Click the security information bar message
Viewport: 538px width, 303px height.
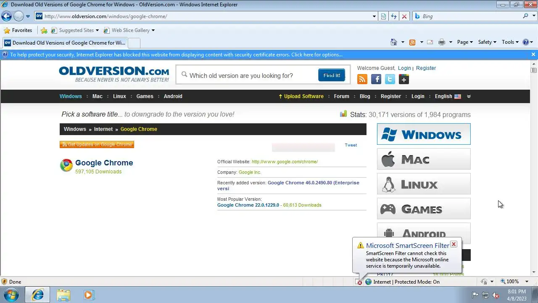coord(176,55)
